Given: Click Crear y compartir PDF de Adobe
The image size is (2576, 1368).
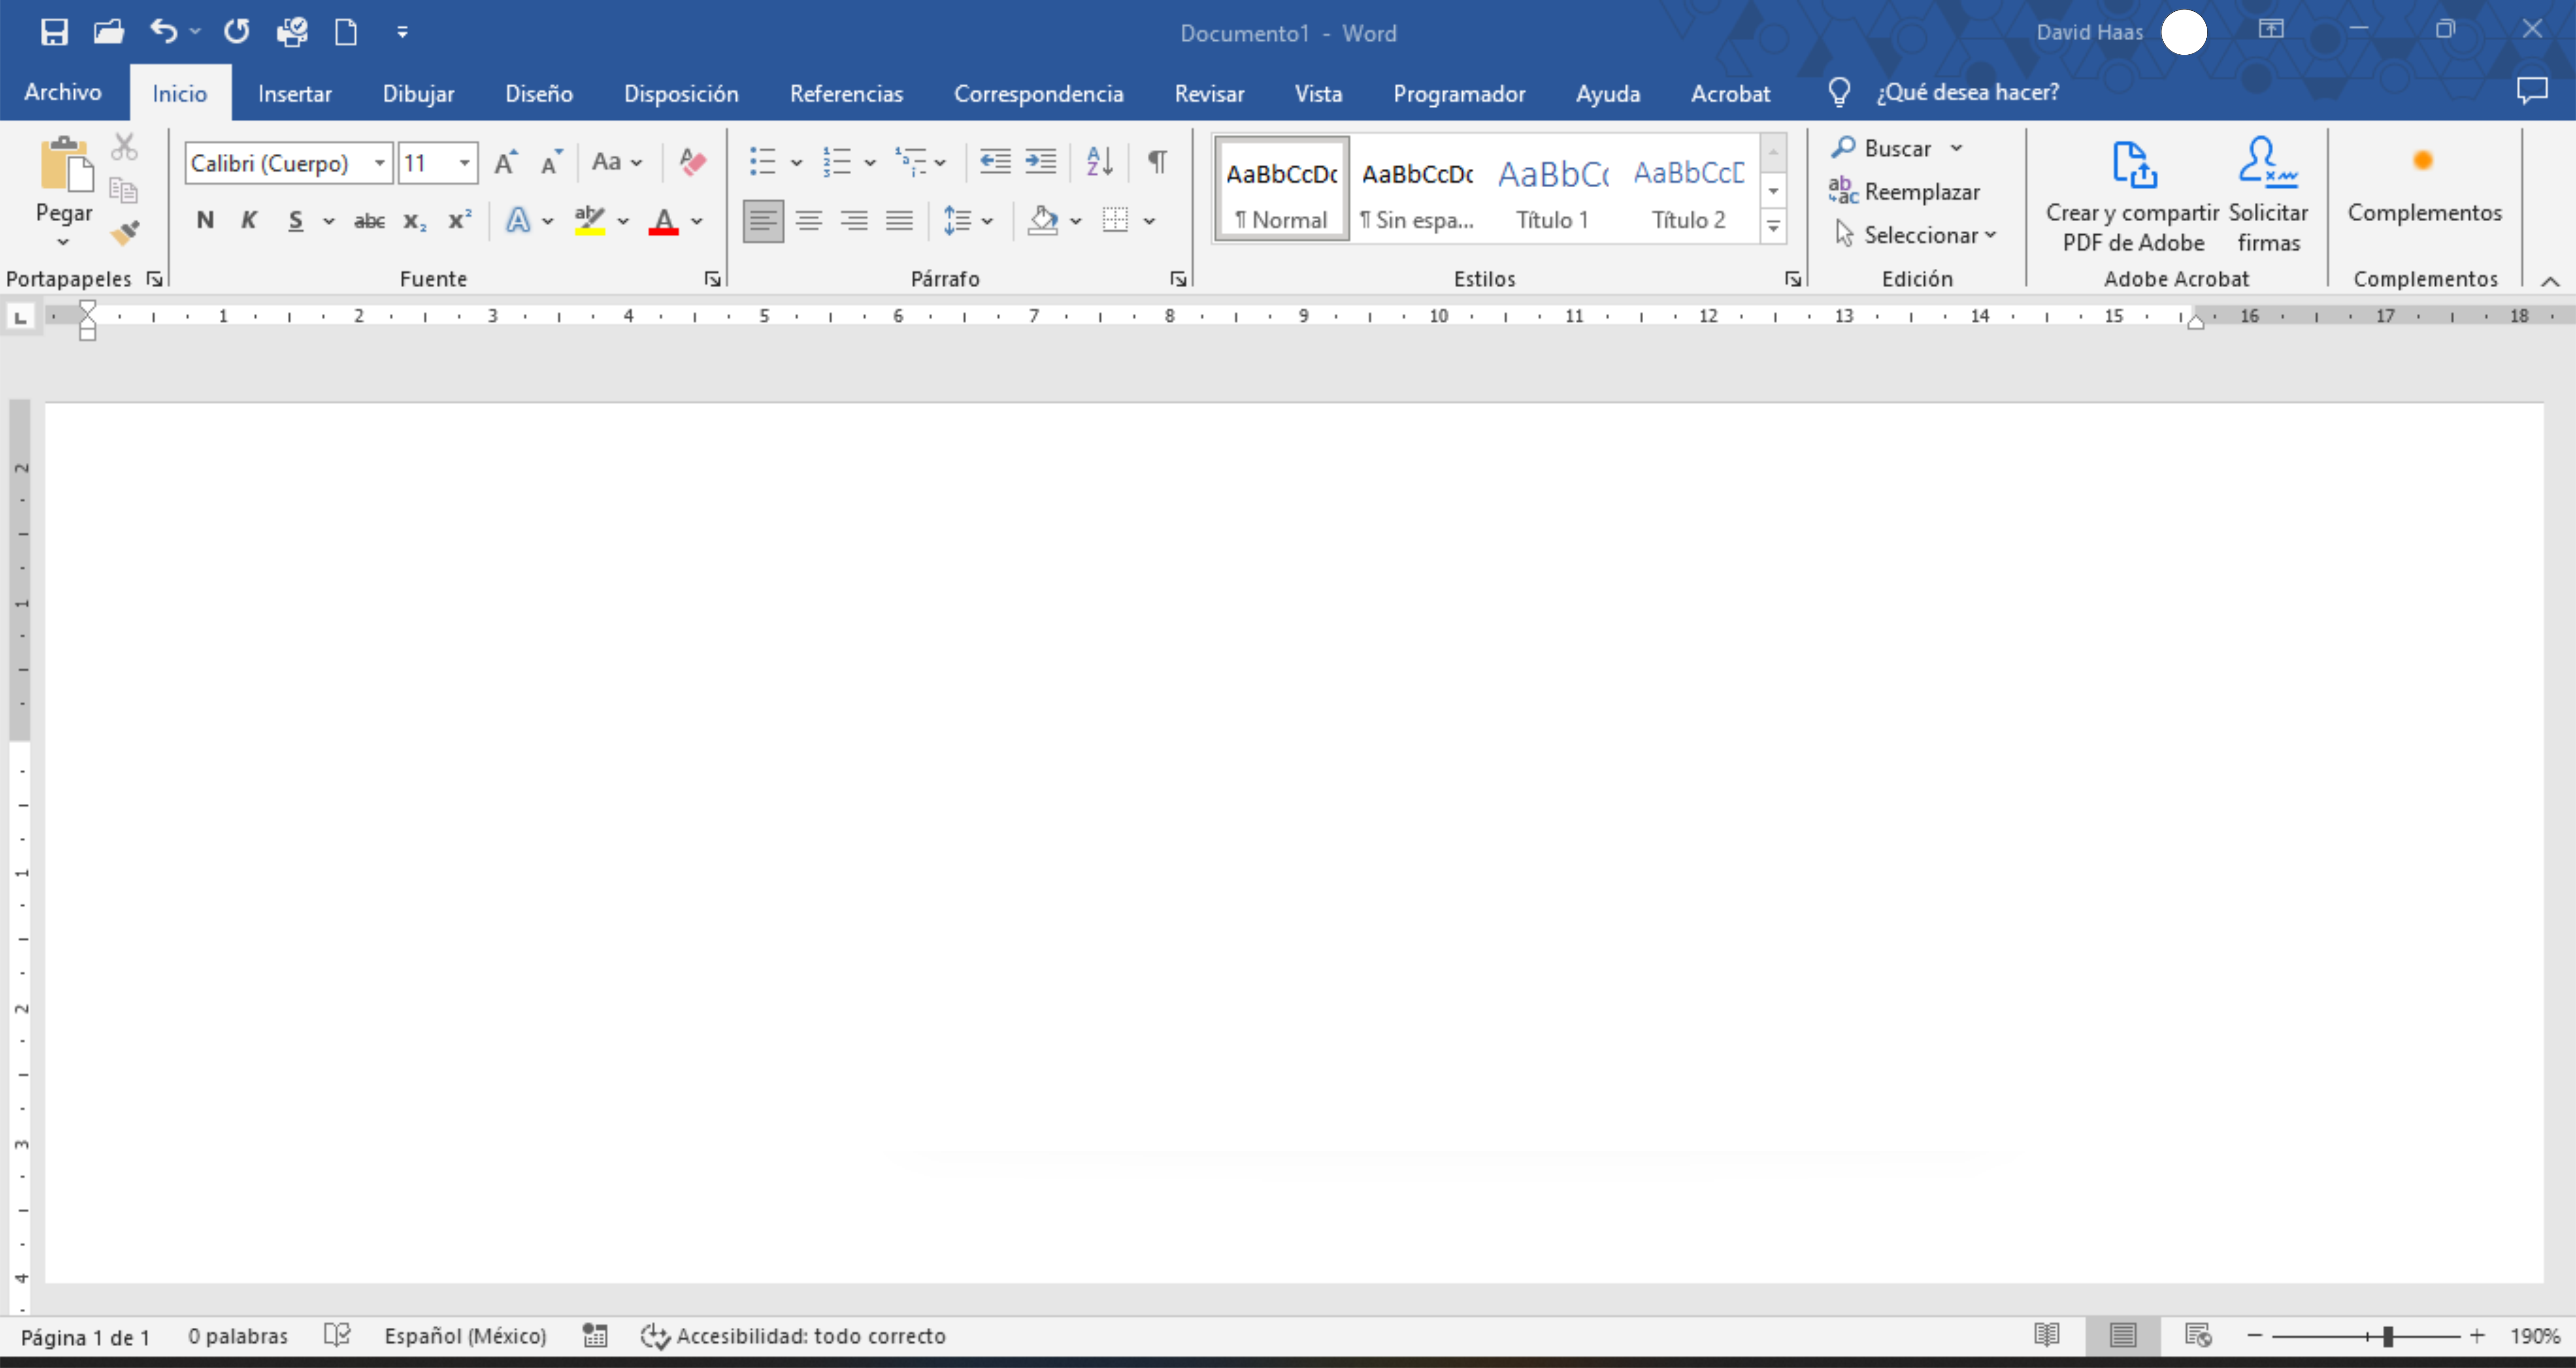Looking at the screenshot, I should [2132, 196].
